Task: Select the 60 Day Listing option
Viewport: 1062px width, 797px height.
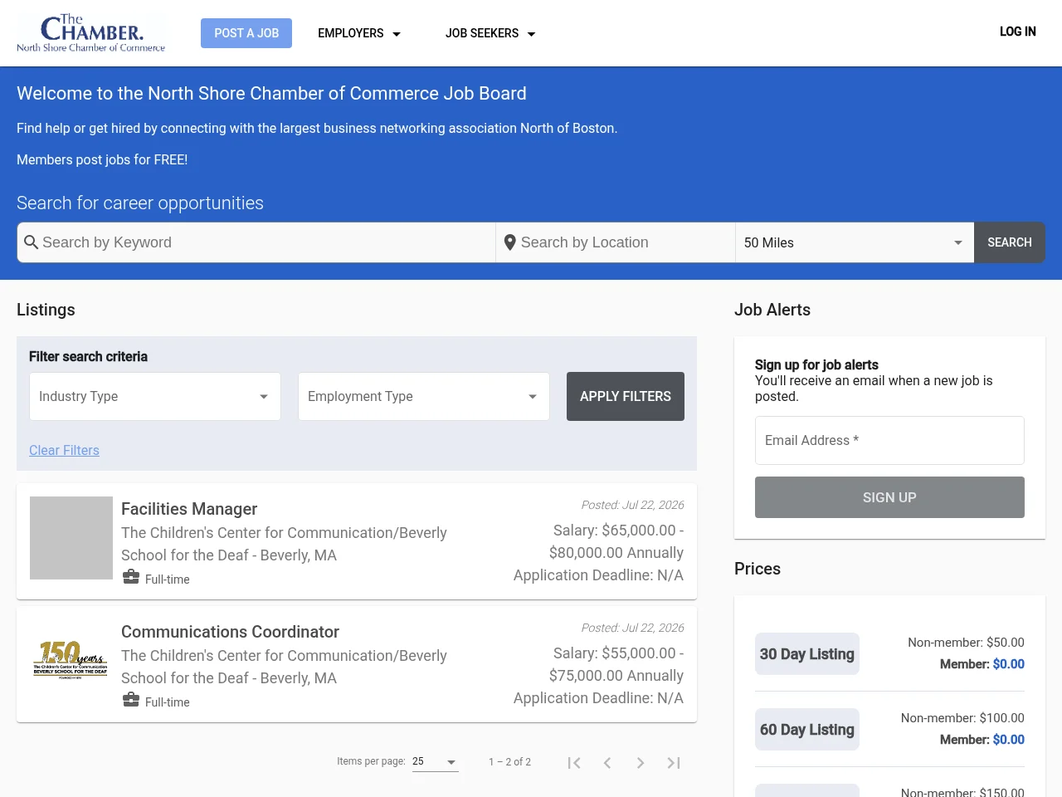Action: tap(807, 730)
